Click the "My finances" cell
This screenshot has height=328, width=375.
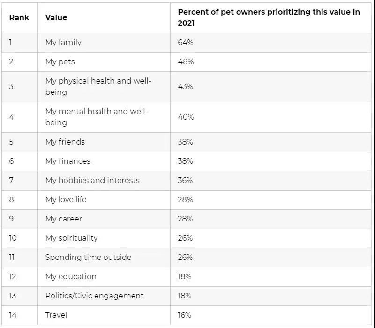[x=68, y=161]
